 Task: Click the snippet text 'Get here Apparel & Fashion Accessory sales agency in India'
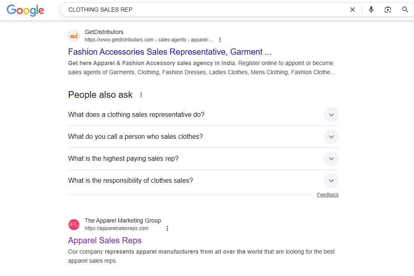pos(152,63)
